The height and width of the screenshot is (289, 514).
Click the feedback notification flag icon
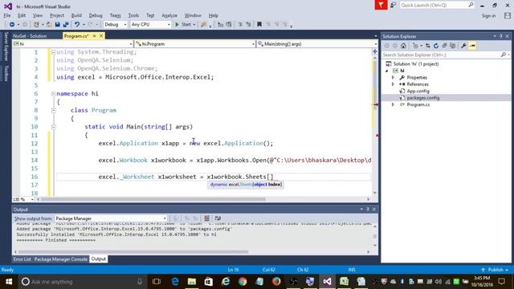point(381,6)
